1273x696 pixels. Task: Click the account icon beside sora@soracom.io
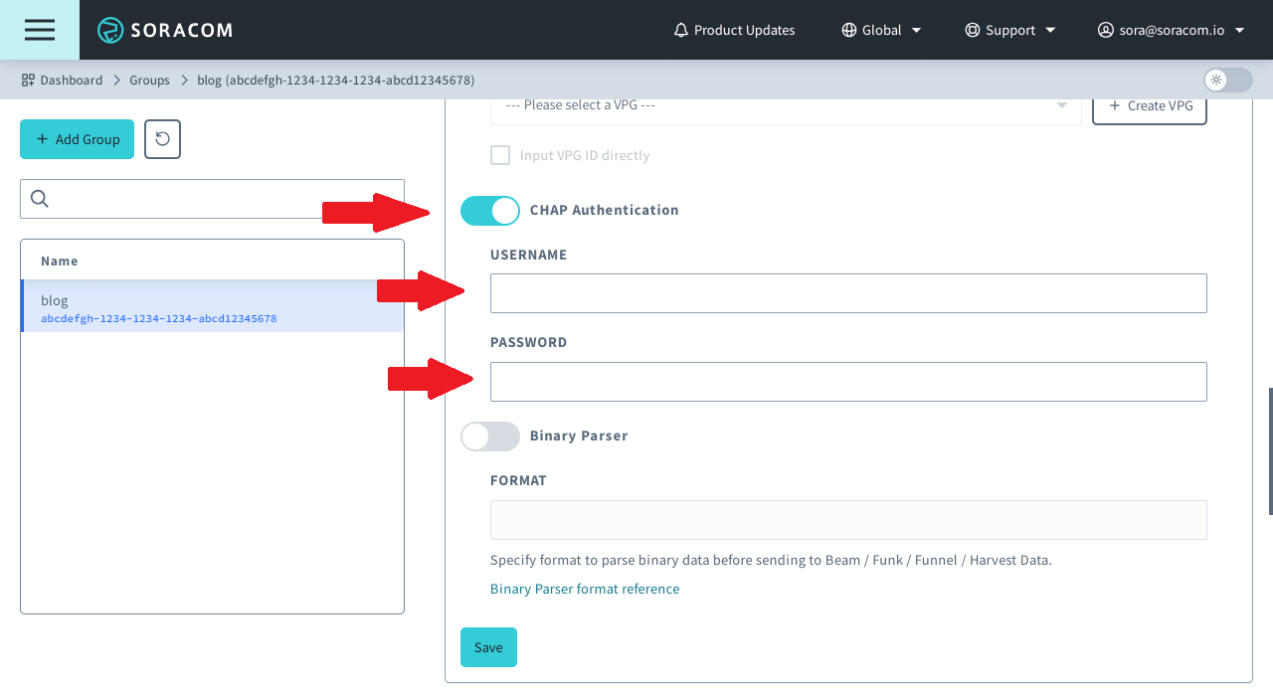[x=1105, y=30]
